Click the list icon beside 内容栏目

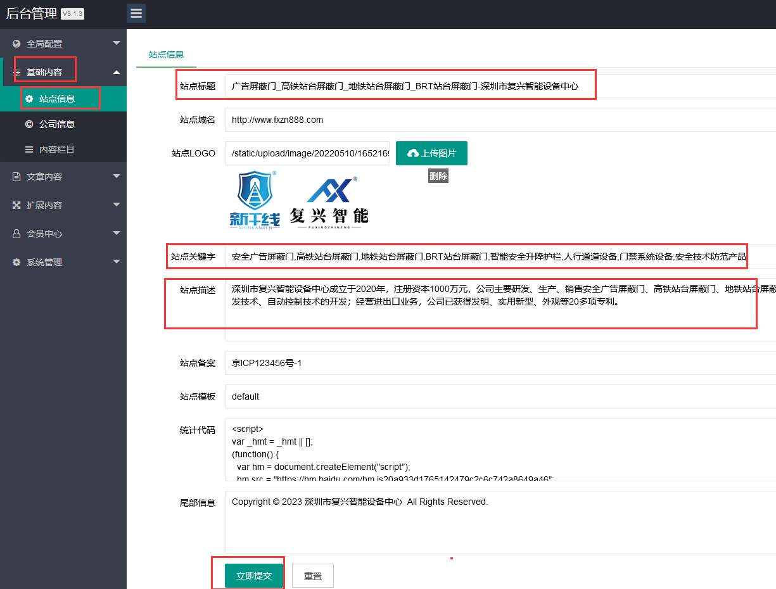(29, 149)
